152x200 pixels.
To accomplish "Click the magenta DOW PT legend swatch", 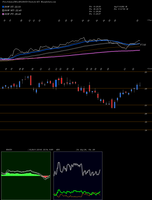I will (x=3, y=14).
